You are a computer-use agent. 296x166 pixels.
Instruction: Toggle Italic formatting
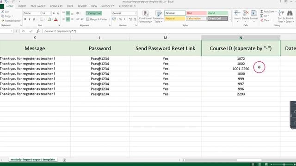pos(30,19)
